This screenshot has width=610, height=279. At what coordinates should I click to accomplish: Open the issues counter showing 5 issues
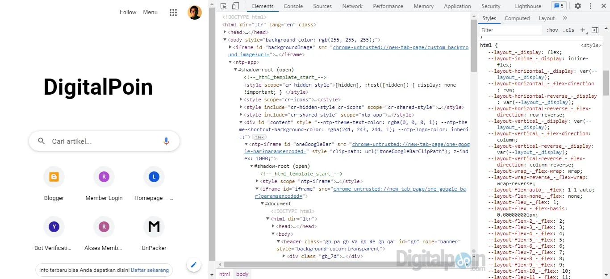tap(559, 6)
